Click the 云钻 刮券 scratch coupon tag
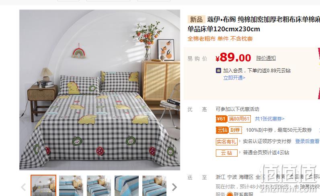 click(229, 130)
